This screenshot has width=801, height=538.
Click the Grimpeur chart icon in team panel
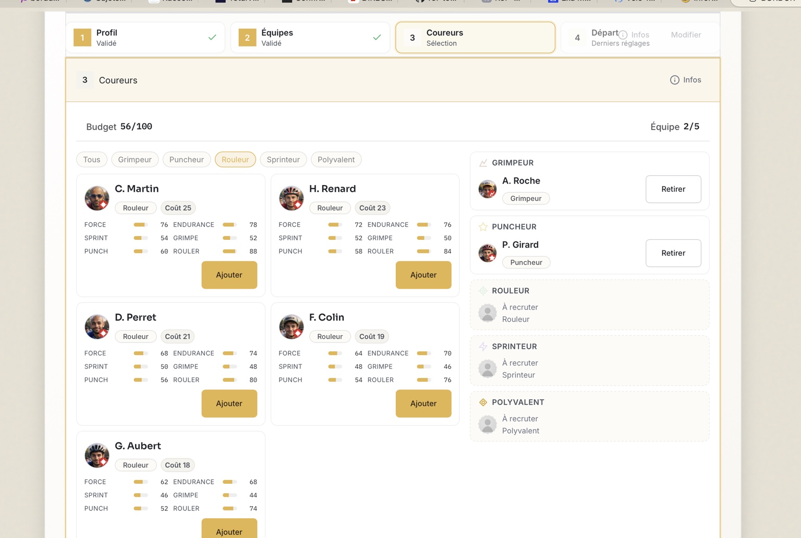point(483,163)
